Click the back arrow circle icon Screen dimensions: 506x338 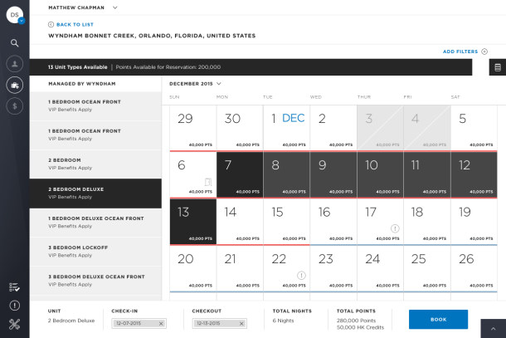pos(51,25)
